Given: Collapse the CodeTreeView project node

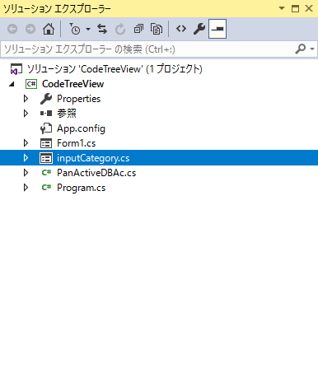Looking at the screenshot, I should pyautogui.click(x=12, y=84).
